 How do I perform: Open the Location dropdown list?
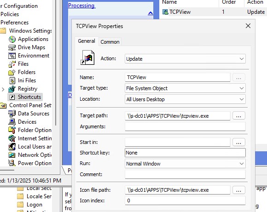[185, 99]
